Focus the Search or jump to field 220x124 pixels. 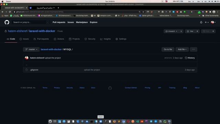point(31,22)
